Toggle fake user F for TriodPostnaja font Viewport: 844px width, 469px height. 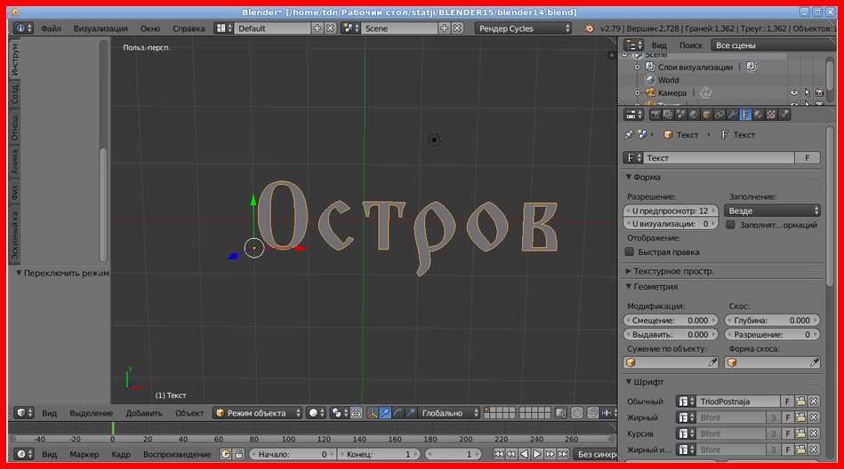787,401
